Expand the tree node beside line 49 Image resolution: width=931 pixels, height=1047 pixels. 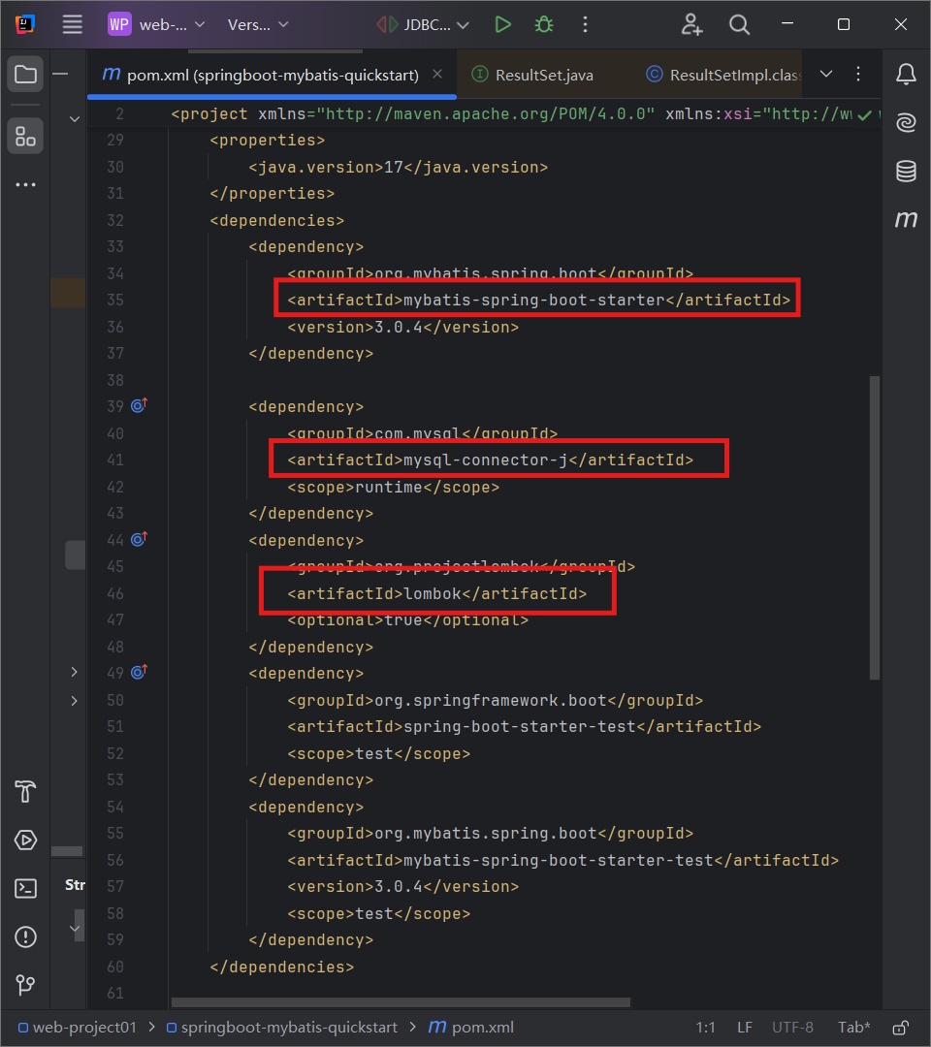coord(74,672)
